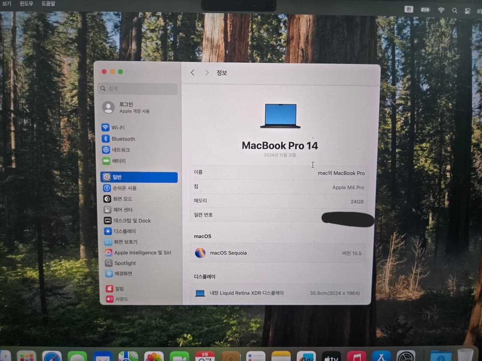Select Bluetooth in the settings sidebar

(123, 139)
